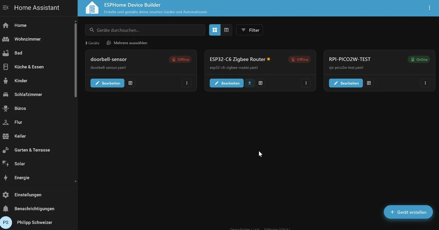Viewport: 439px width, 230px height.
Task: Upload update to ESP32-C6 Zigbee Router
Action: [x=250, y=83]
